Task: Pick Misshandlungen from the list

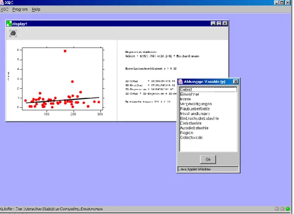Action: click(x=208, y=114)
